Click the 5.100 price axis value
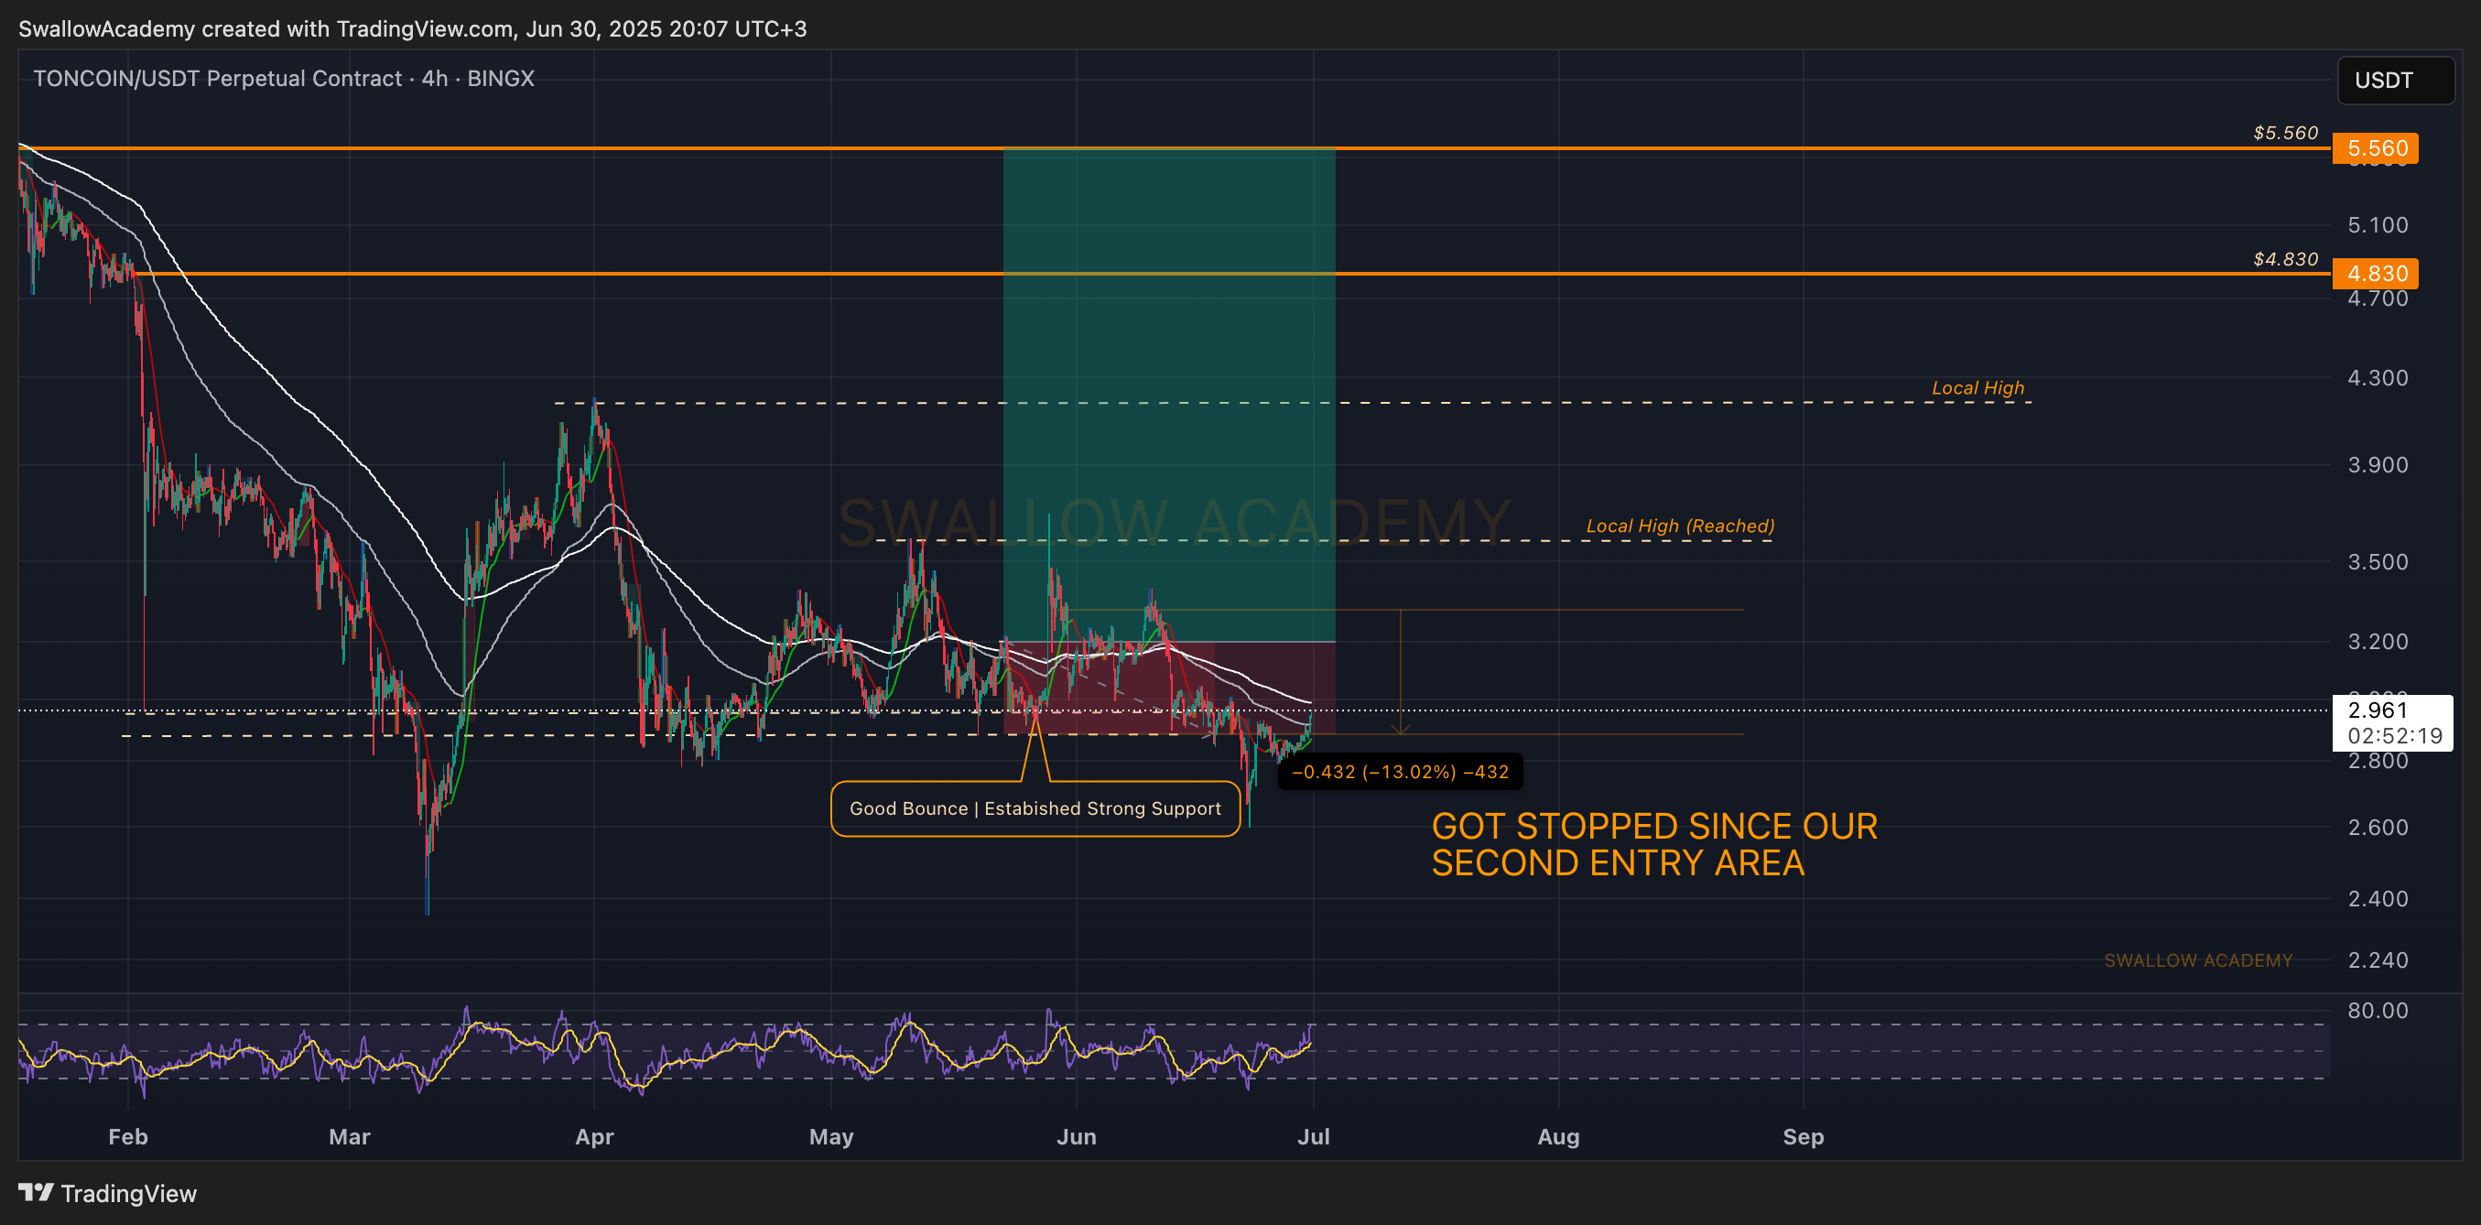Image resolution: width=2481 pixels, height=1225 pixels. point(2377,224)
